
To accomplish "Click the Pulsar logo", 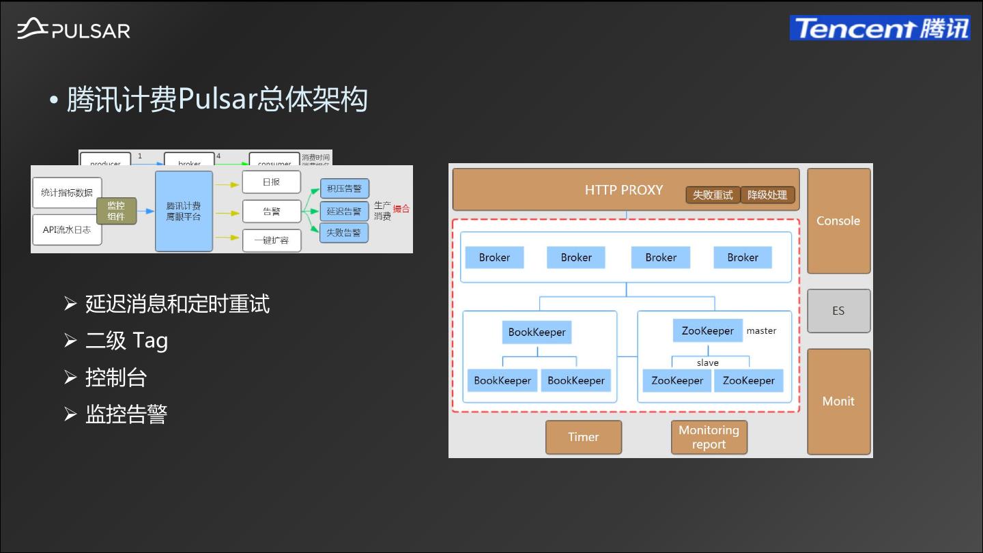I will [x=74, y=29].
